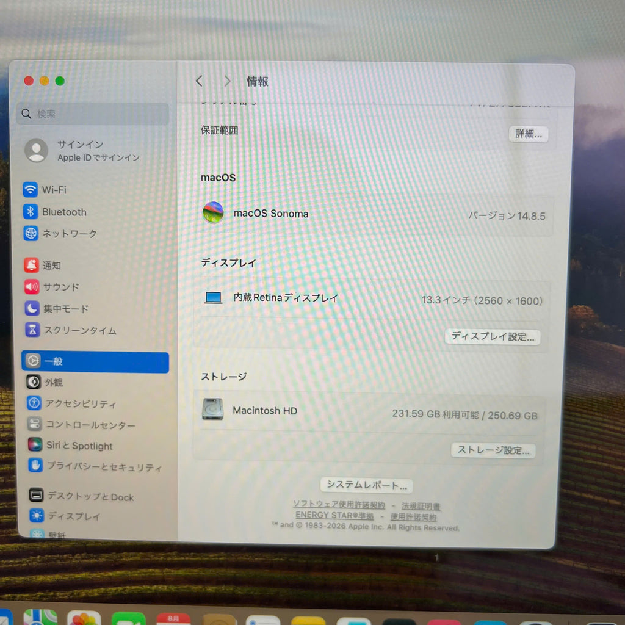
Task: Open 外観 appearance settings
Action: pos(45,382)
